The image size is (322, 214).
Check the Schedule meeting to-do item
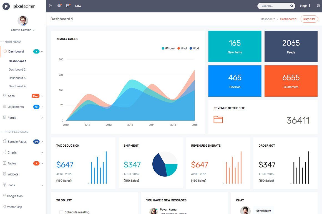tap(61, 212)
